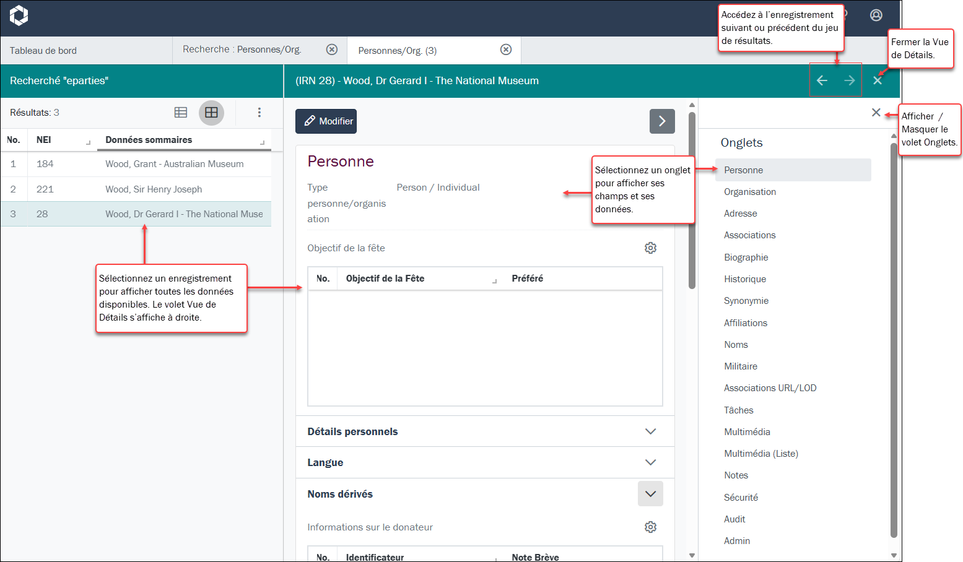
Task: Go to previous record arrow
Action: click(822, 80)
